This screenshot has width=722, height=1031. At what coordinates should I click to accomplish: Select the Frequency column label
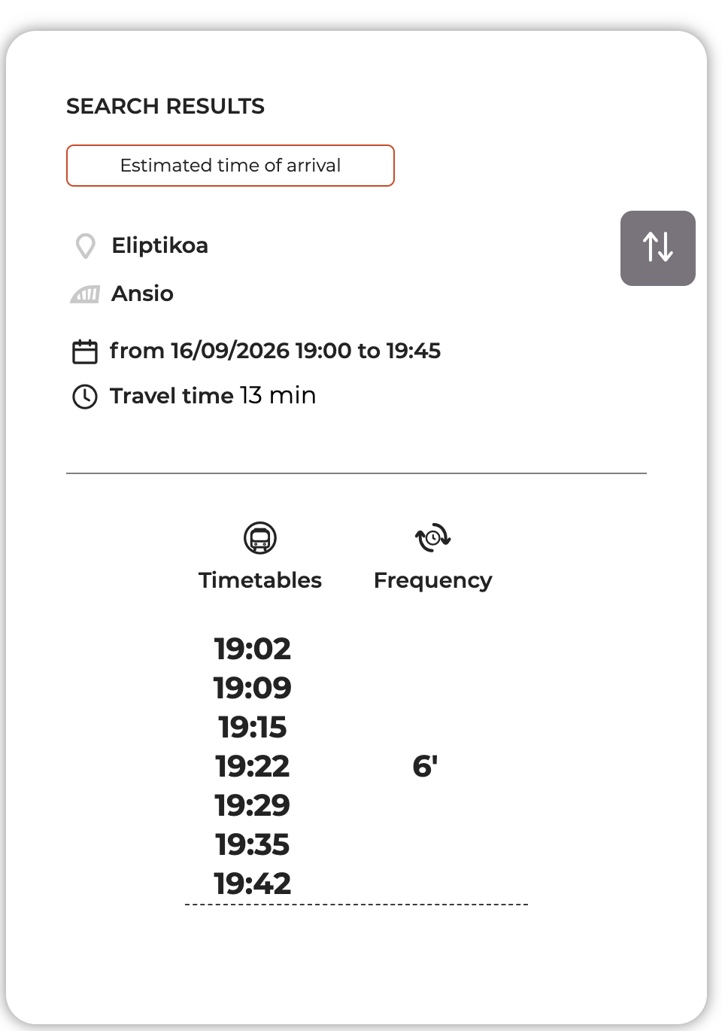coord(433,581)
